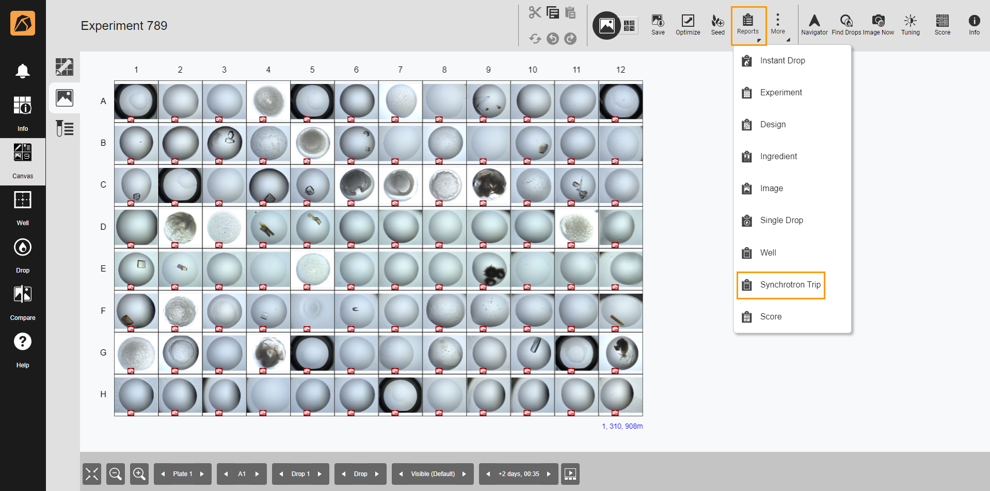990x491 pixels.
Task: Click the Save toolbar icon
Action: [658, 24]
